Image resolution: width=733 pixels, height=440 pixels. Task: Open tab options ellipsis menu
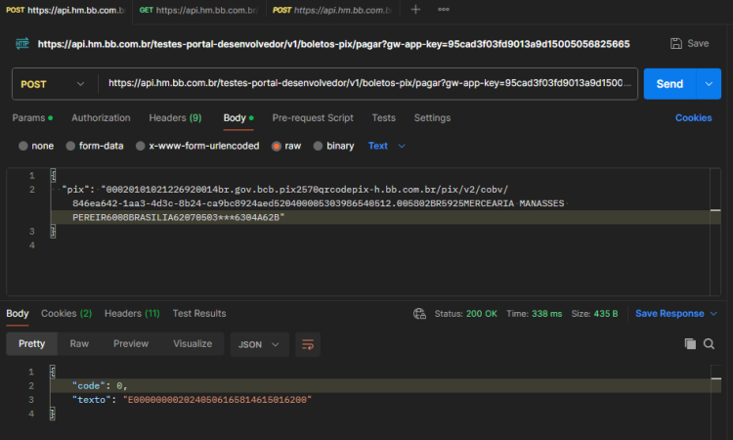[444, 10]
